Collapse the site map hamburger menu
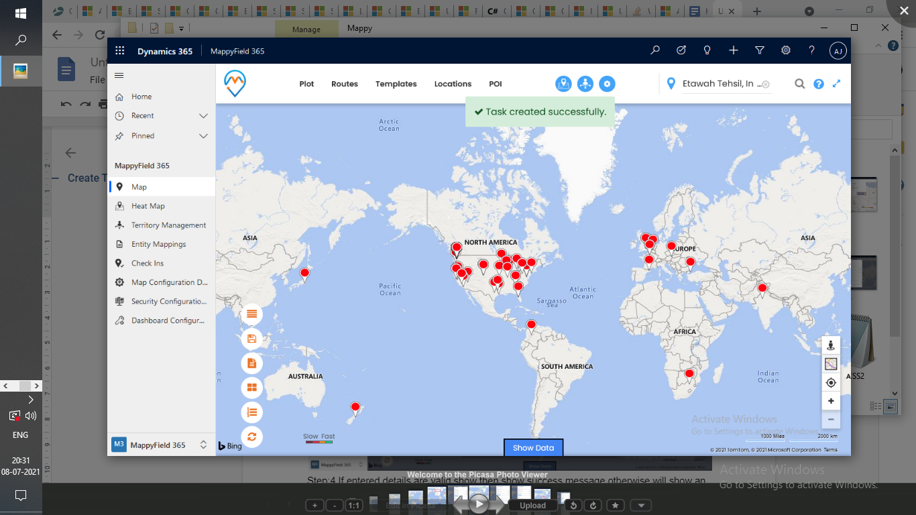 tap(119, 75)
